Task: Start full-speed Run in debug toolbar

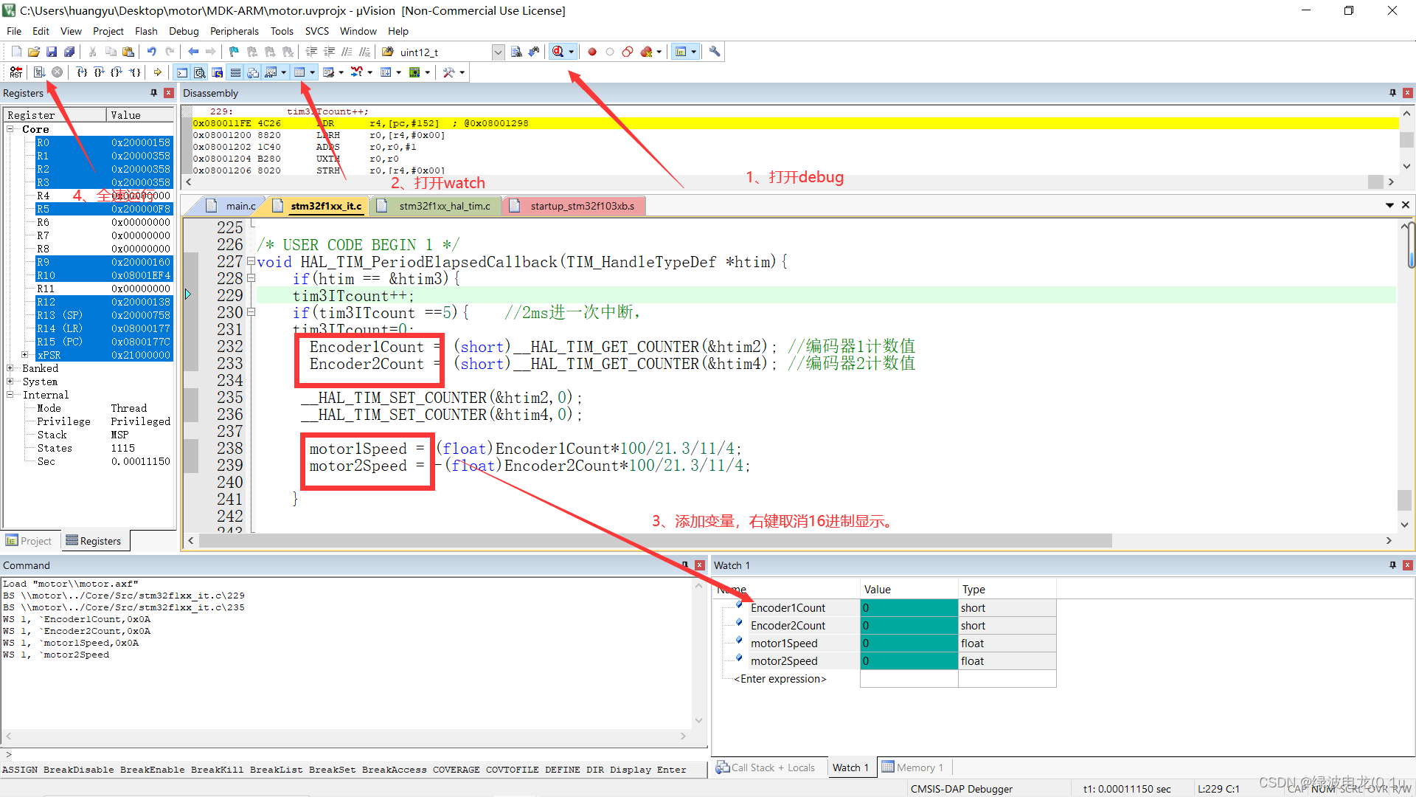Action: 39,72
